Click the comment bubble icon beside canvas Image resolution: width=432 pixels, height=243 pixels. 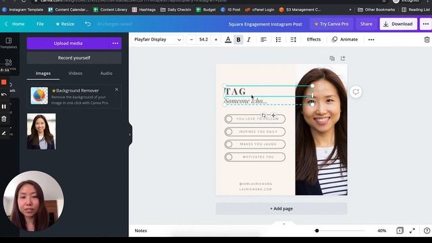click(x=356, y=92)
